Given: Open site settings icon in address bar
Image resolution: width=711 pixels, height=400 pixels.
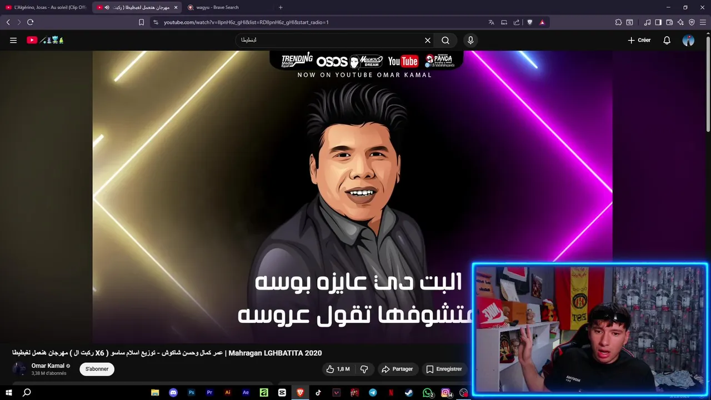Looking at the screenshot, I should click(156, 22).
